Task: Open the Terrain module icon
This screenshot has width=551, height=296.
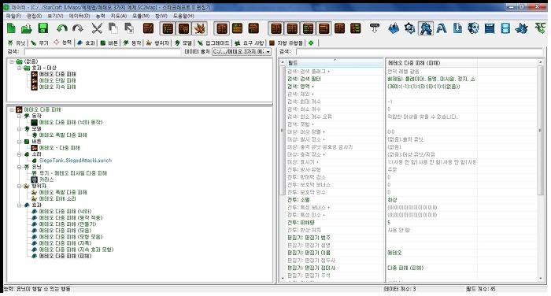Action: pyautogui.click(x=394, y=28)
